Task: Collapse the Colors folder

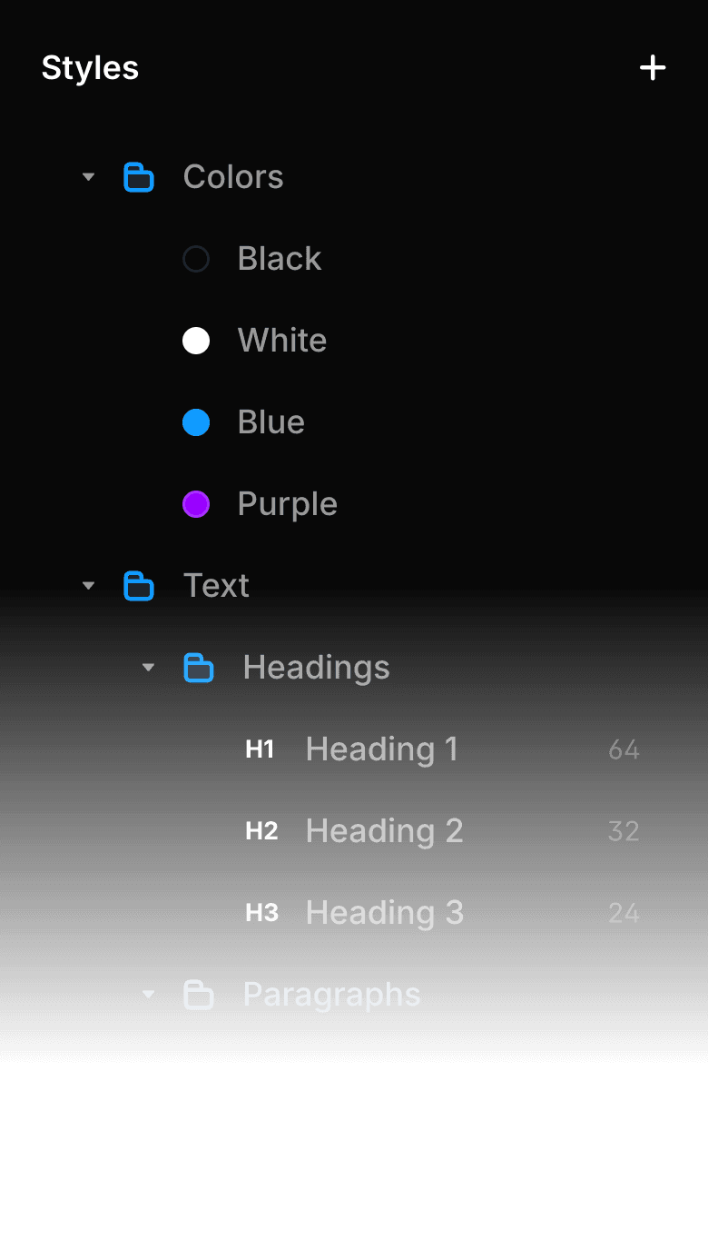Action: 88,176
